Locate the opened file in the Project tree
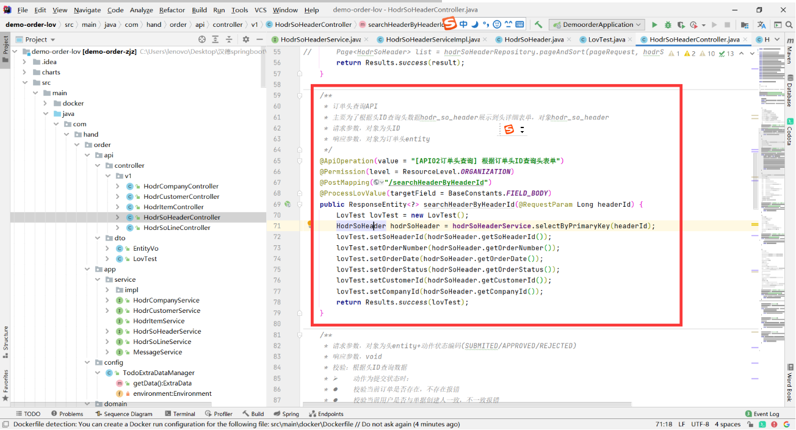The width and height of the screenshot is (796, 430). [202, 39]
